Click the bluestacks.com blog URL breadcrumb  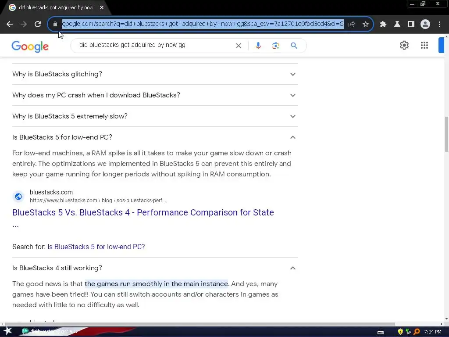(x=98, y=201)
